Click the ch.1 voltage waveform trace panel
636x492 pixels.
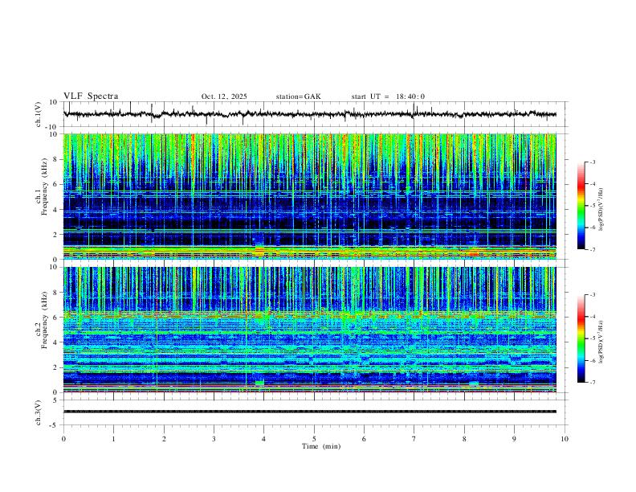tap(315, 114)
